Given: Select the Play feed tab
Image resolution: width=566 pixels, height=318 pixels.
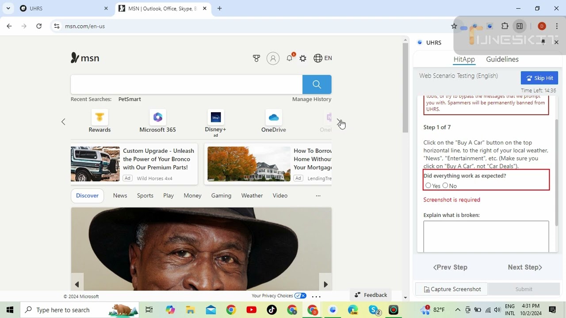Looking at the screenshot, I should (168, 196).
